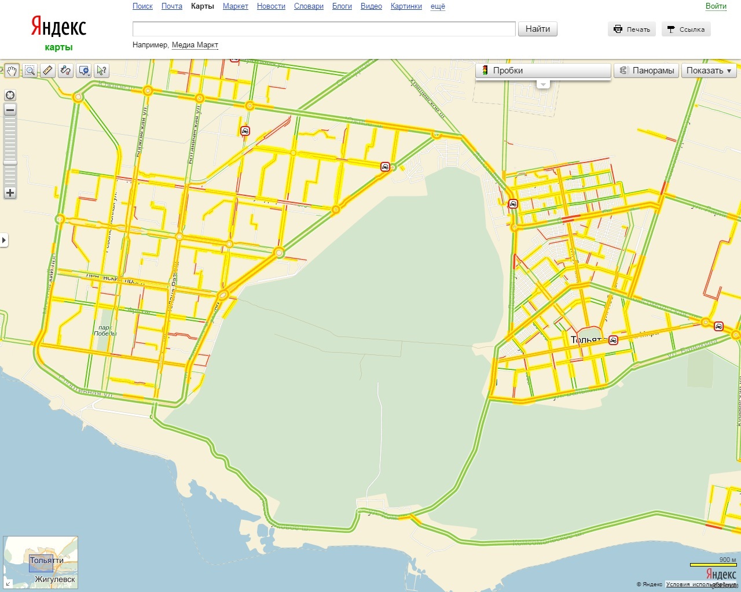Viewport: 741px width, 592px height.
Task: Open the Словари service
Action: 309,6
